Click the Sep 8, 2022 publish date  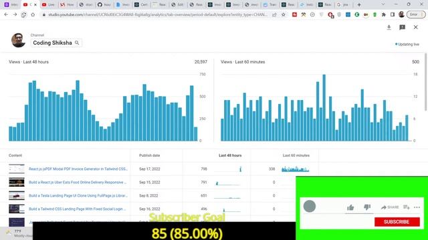148,195
